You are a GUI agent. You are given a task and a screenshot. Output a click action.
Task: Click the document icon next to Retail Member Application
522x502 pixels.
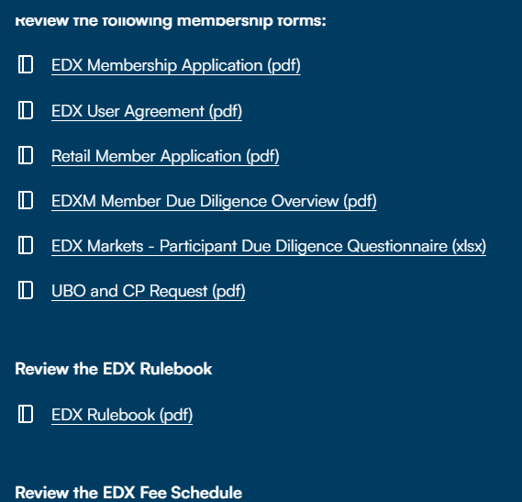(26, 155)
